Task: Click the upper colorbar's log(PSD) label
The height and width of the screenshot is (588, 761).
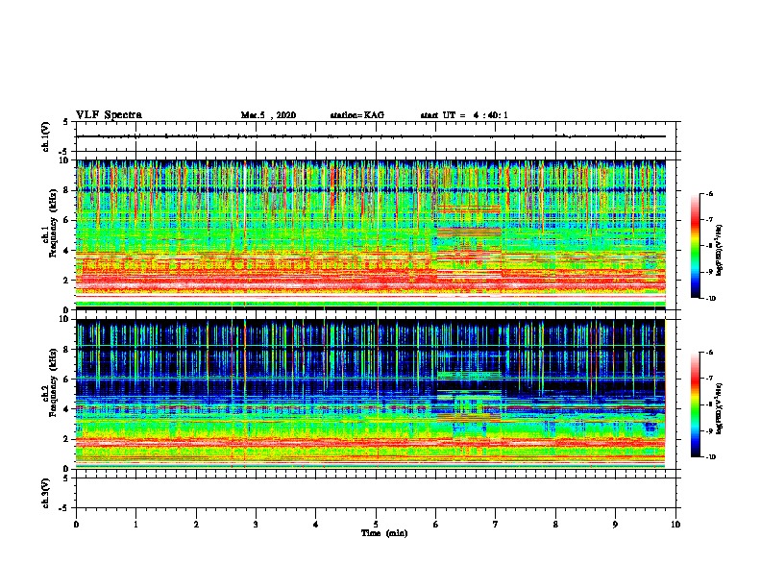Action: (x=720, y=251)
